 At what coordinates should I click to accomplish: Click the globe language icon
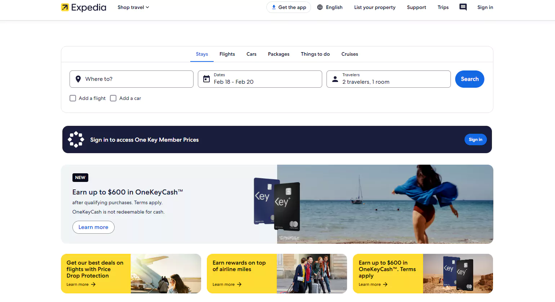[320, 7]
